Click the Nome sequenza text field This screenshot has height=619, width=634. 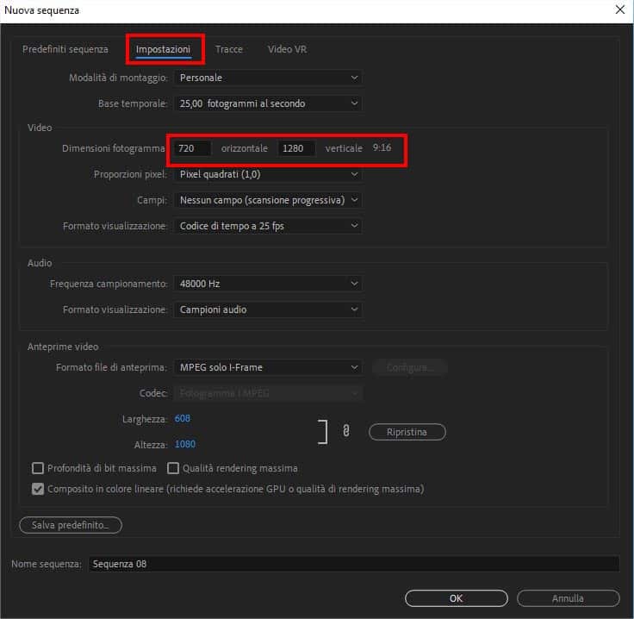pos(354,564)
